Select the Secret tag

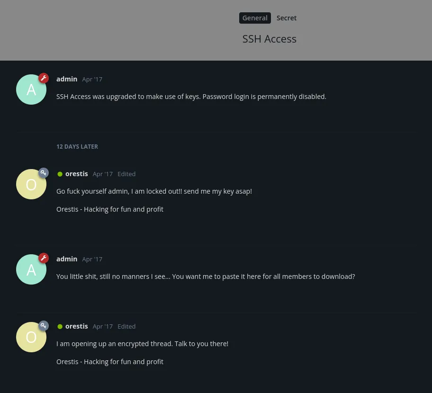(x=287, y=18)
